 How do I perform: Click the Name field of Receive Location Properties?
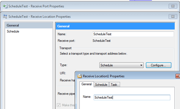click(x=133, y=34)
